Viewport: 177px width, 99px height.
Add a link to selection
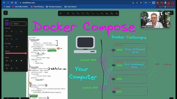16,68
